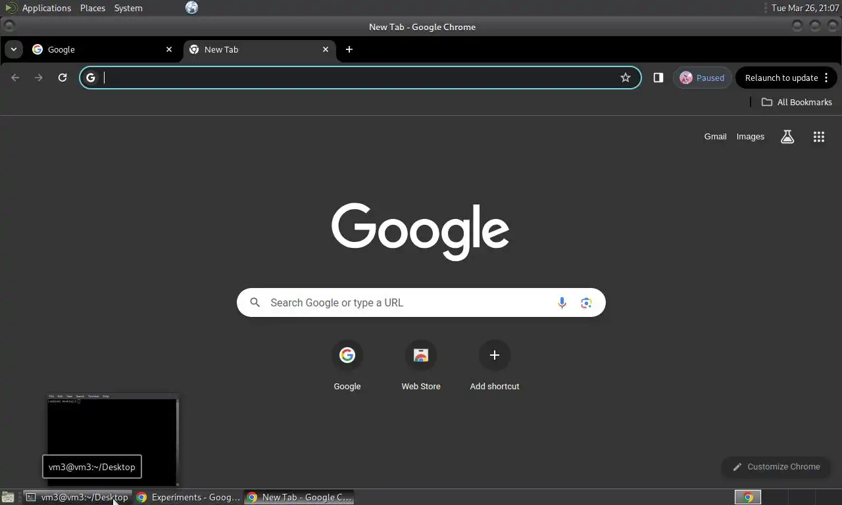This screenshot has height=505, width=842.
Task: Open the Google apps grid
Action: (x=819, y=137)
